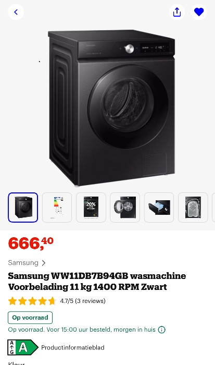Open the Productinformatieblad link
This screenshot has height=365, width=215.
73,348
